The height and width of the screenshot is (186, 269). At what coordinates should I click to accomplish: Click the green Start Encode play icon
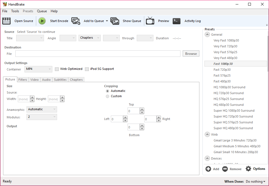tap(42, 21)
